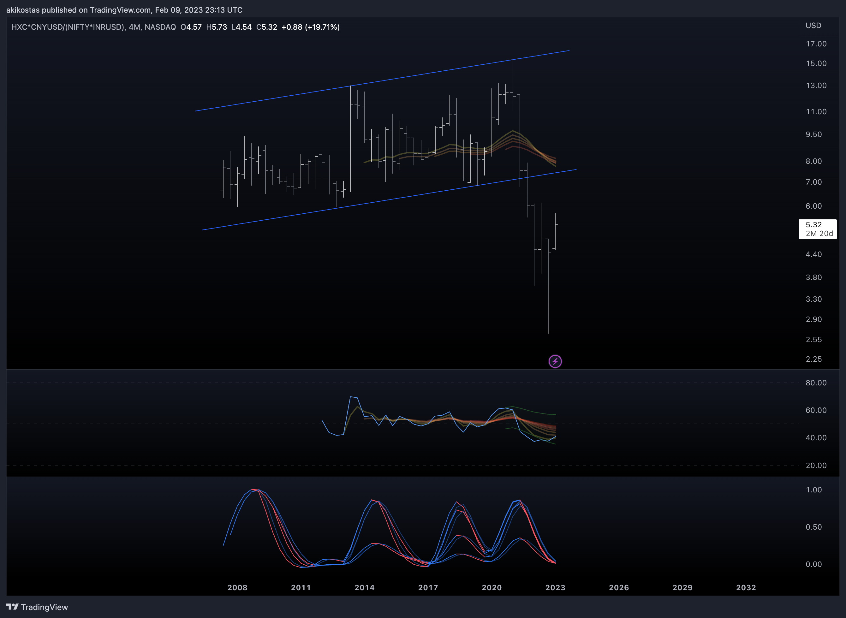Select the upper blue channel trendline
This screenshot has height=618, width=846.
pos(382,81)
